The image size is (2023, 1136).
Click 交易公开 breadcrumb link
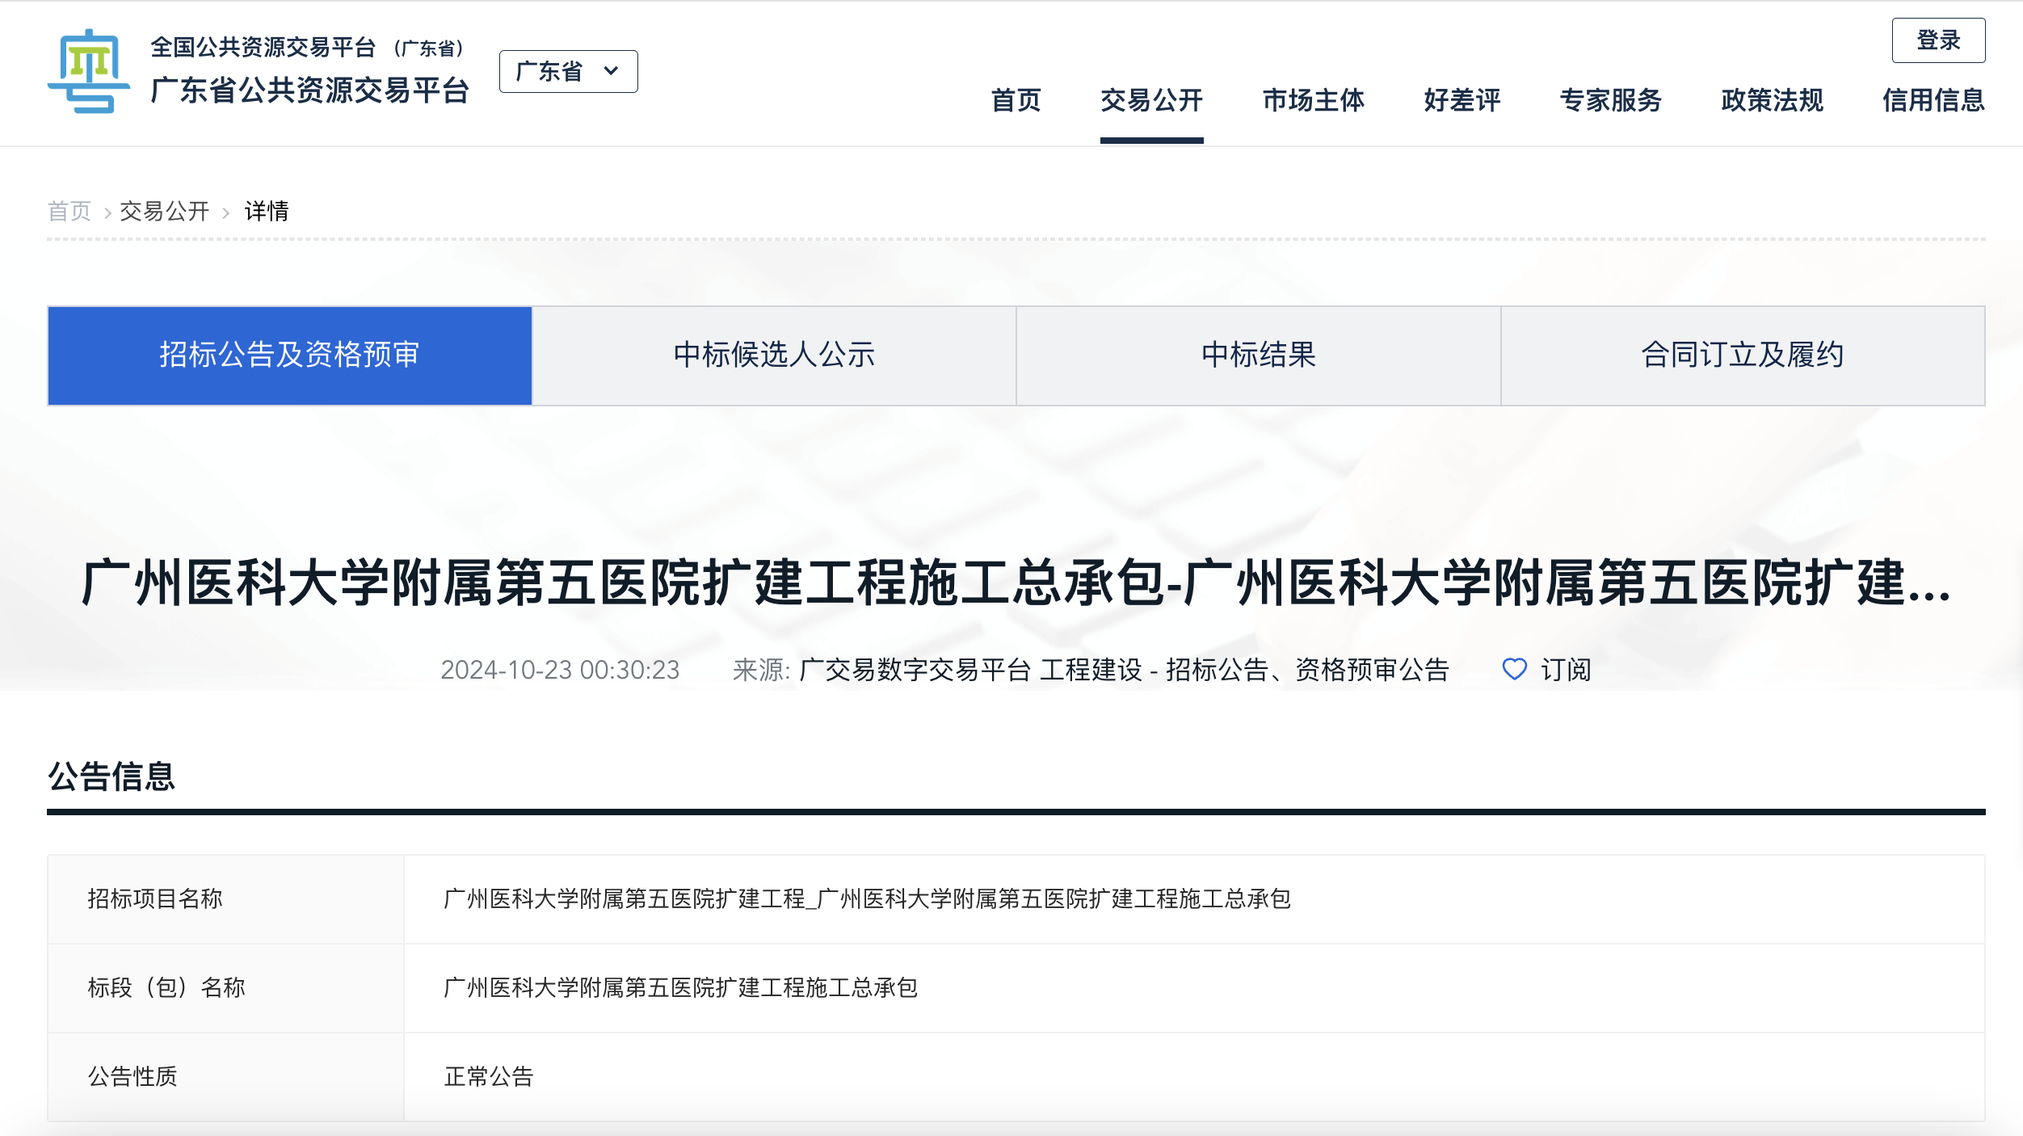click(x=165, y=212)
